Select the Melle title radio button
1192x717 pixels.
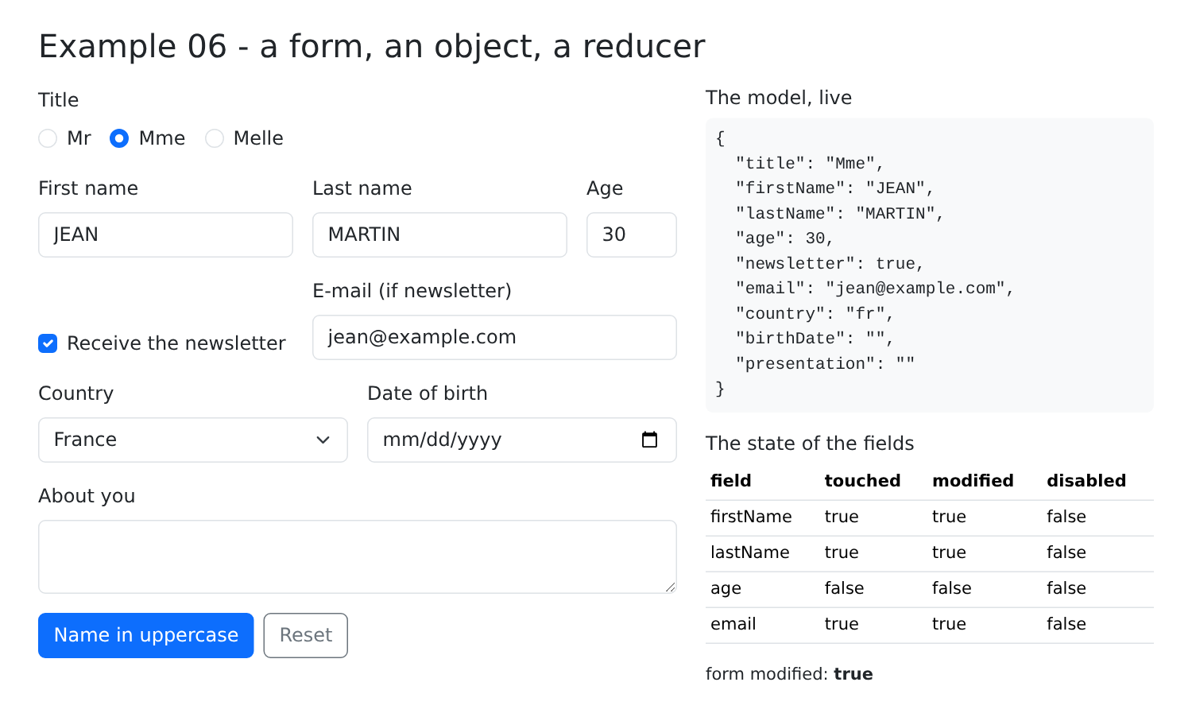(215, 138)
